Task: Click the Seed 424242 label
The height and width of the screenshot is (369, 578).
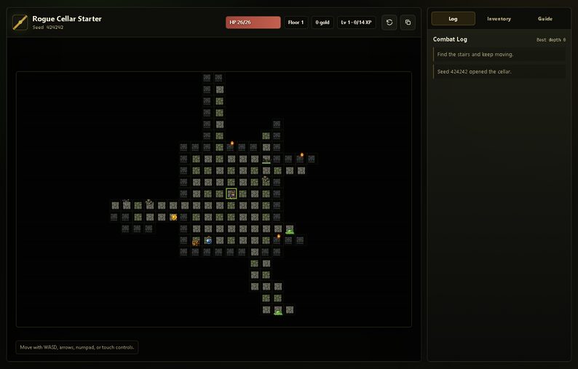Action: pyautogui.click(x=48, y=28)
